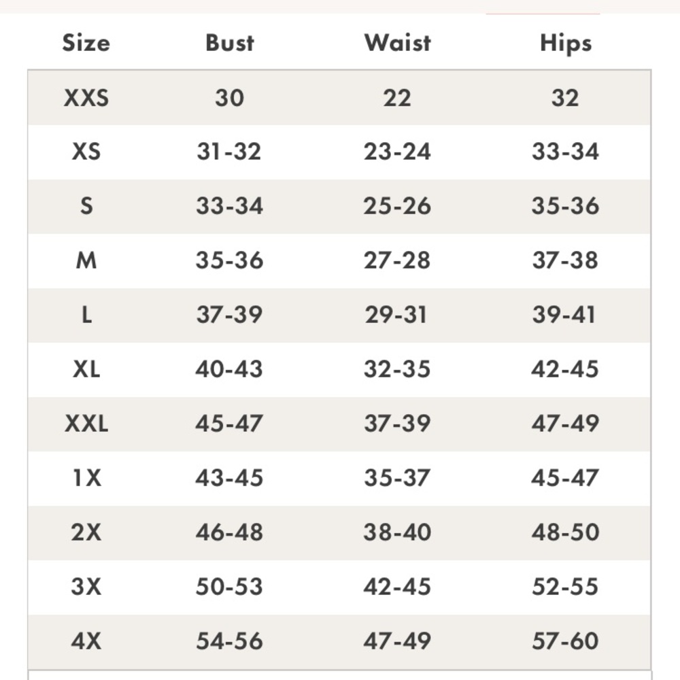Select the XXS size row label
Image resolution: width=680 pixels, height=680 pixels.
(86, 97)
